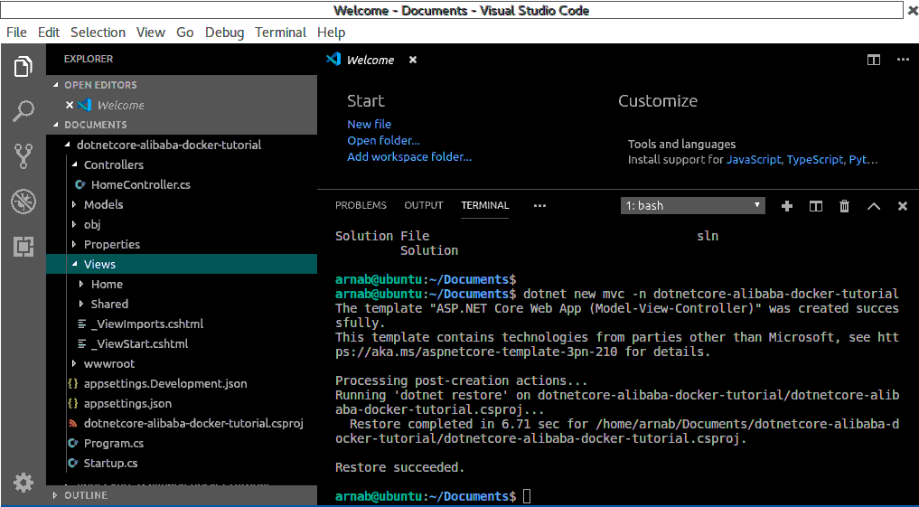Open dotnetcore-alibaba-docker-tutorial.csproj file
This screenshot has height=507, width=919.
click(193, 423)
